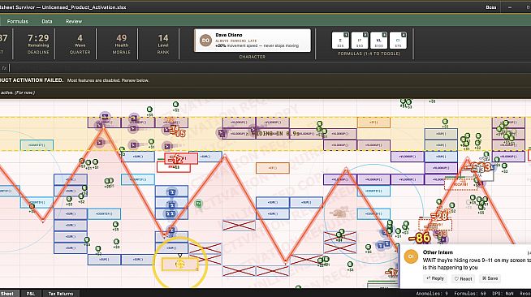
Task: Toggle formula slot 3 (VL)
Action: point(379,41)
